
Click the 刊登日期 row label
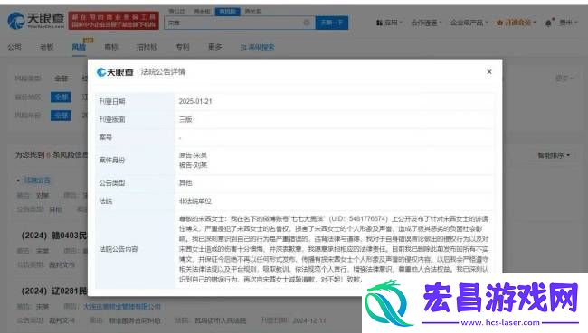tap(112, 101)
